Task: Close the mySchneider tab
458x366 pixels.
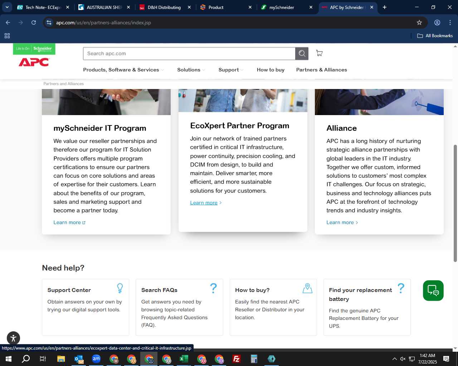Action: click(x=311, y=7)
